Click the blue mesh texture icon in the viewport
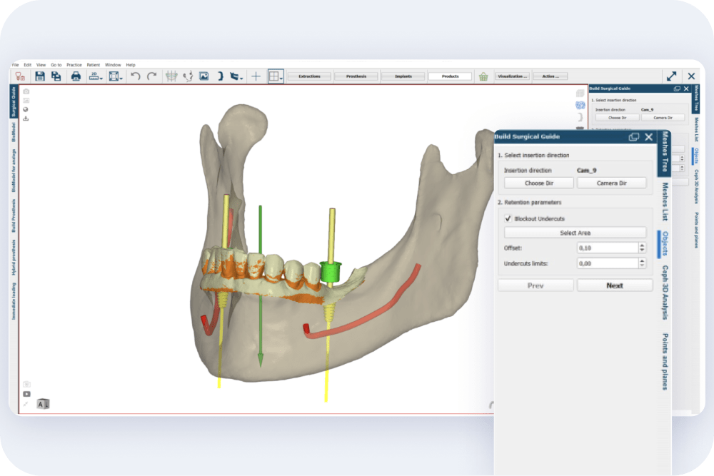This screenshot has width=714, height=476. coord(580,105)
